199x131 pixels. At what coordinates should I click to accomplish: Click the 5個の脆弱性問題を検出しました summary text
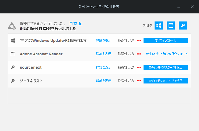[48, 29]
